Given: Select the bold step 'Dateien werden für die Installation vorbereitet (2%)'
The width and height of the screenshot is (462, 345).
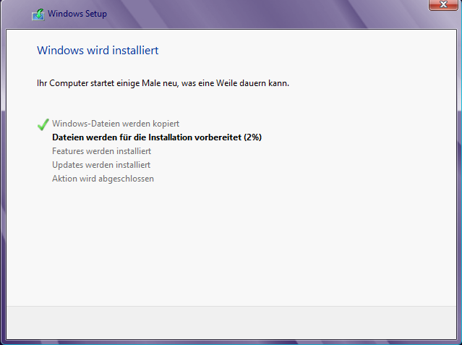Looking at the screenshot, I should coord(157,137).
